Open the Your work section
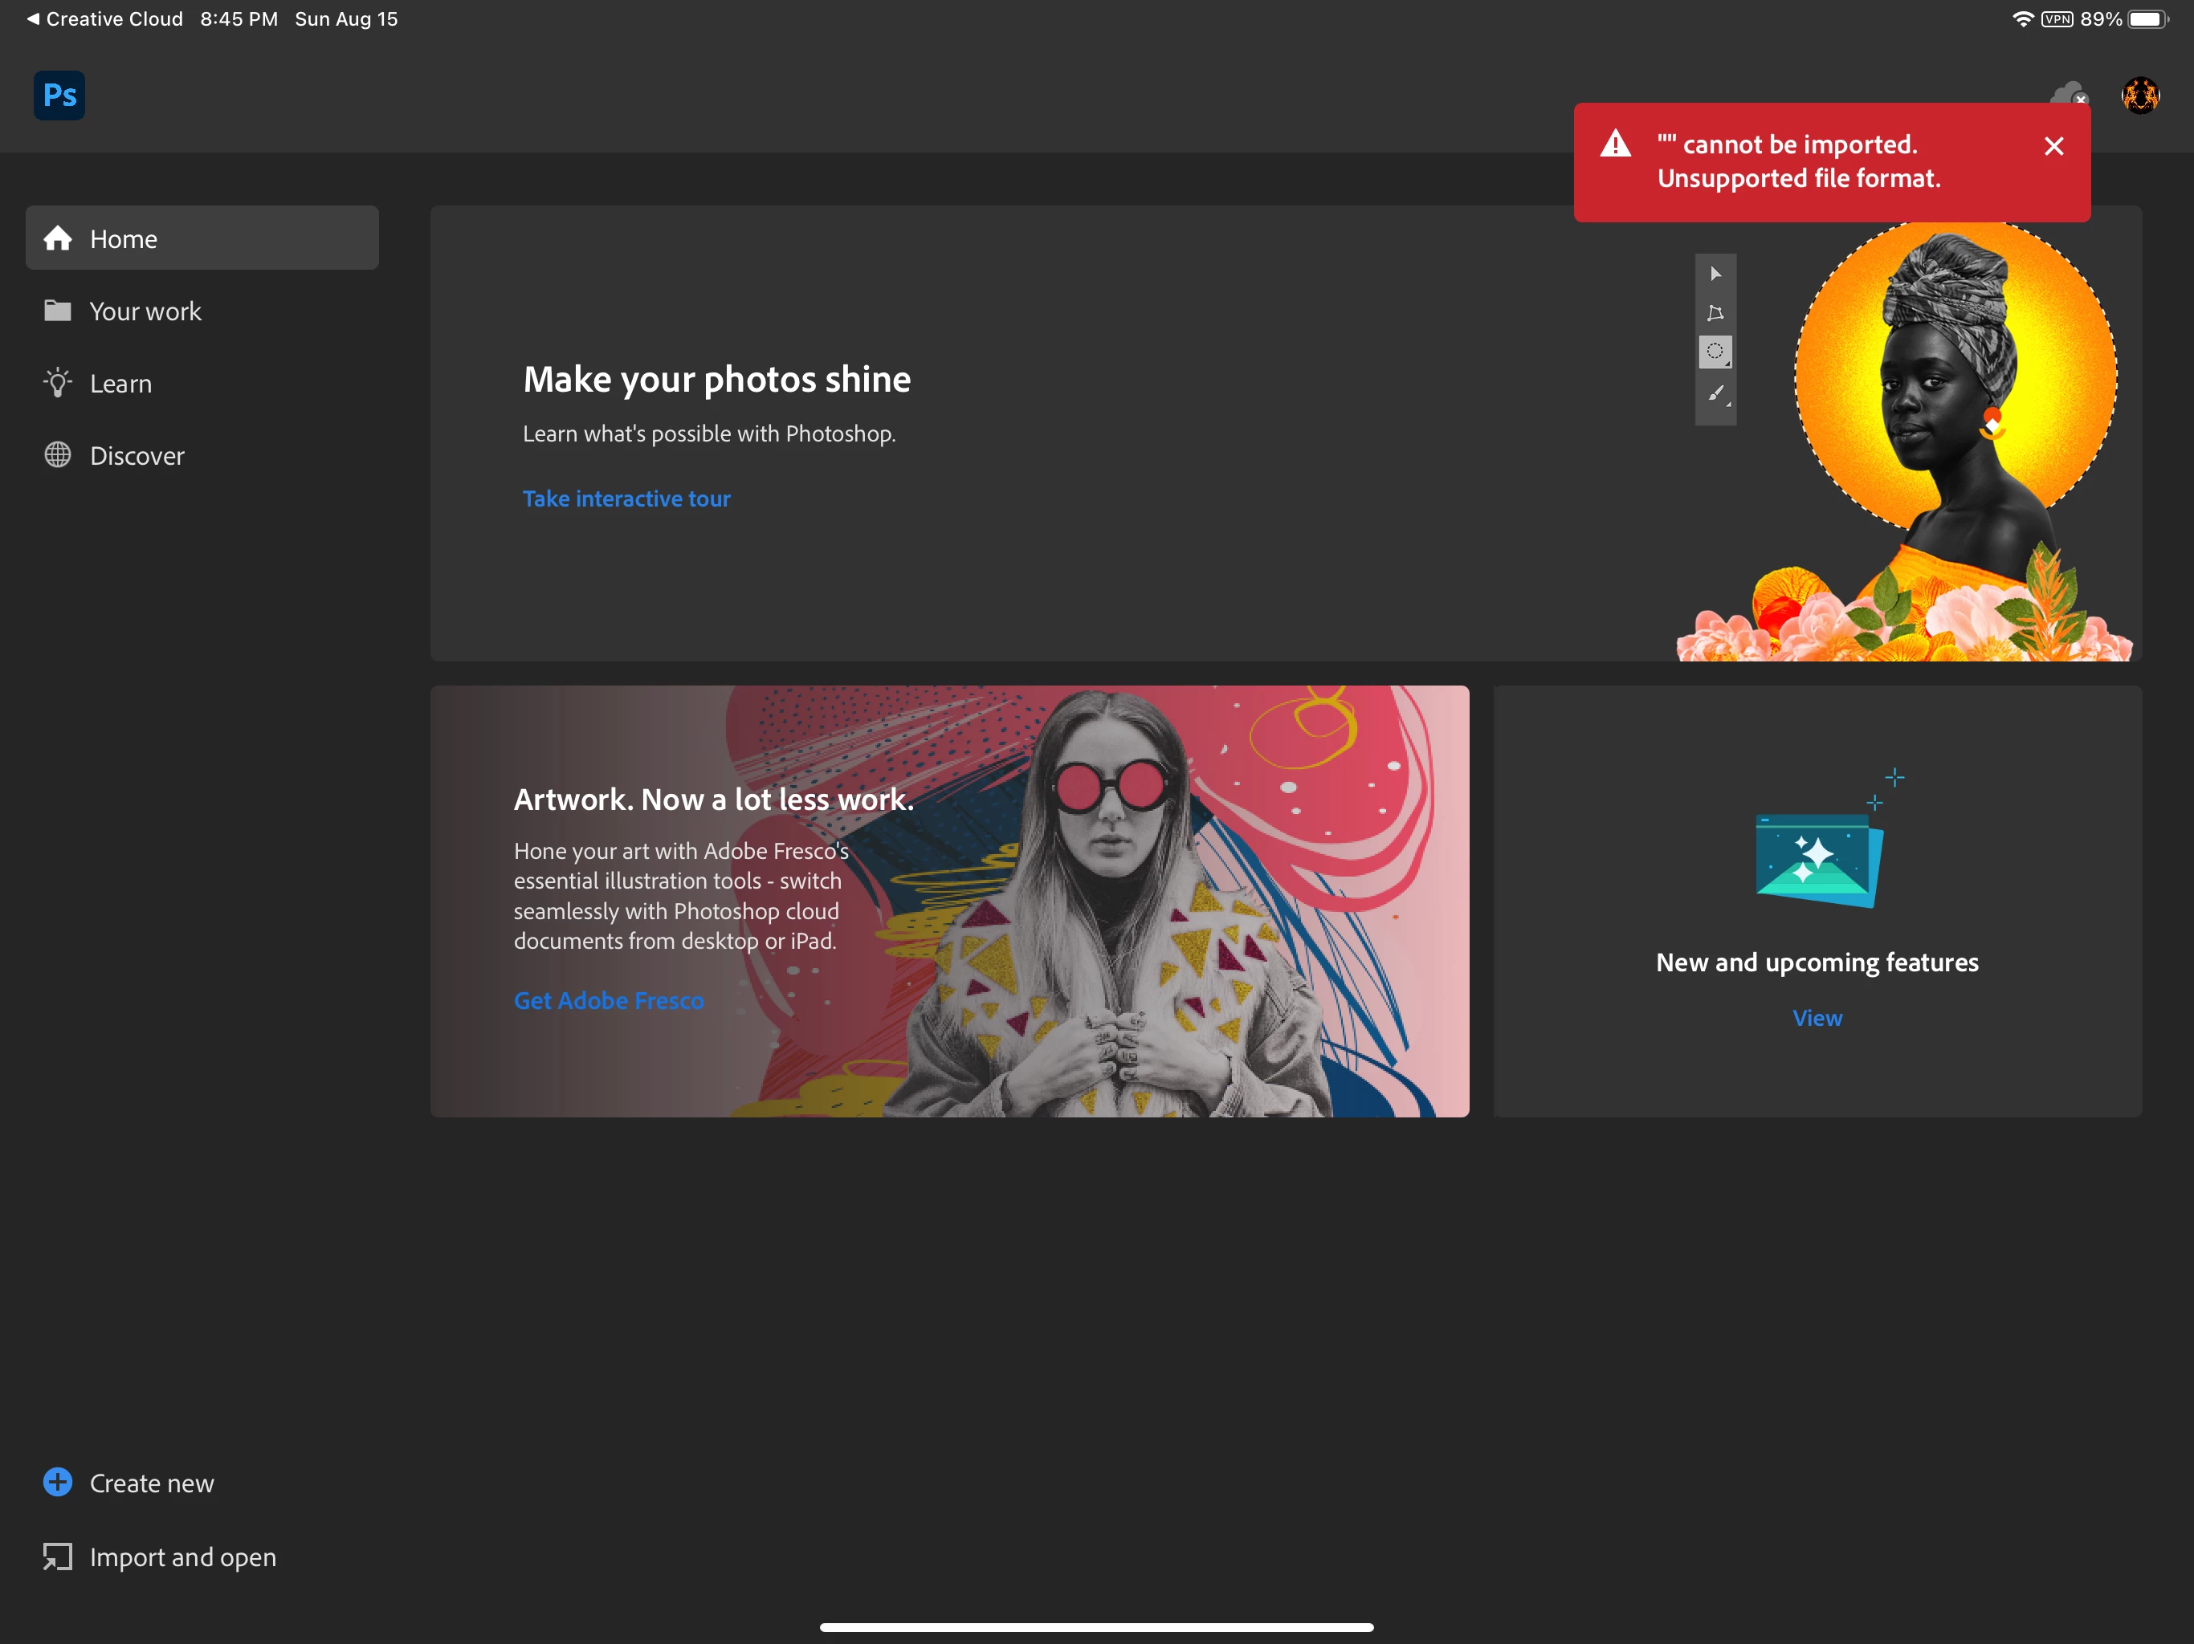2194x1644 pixels. 146,311
